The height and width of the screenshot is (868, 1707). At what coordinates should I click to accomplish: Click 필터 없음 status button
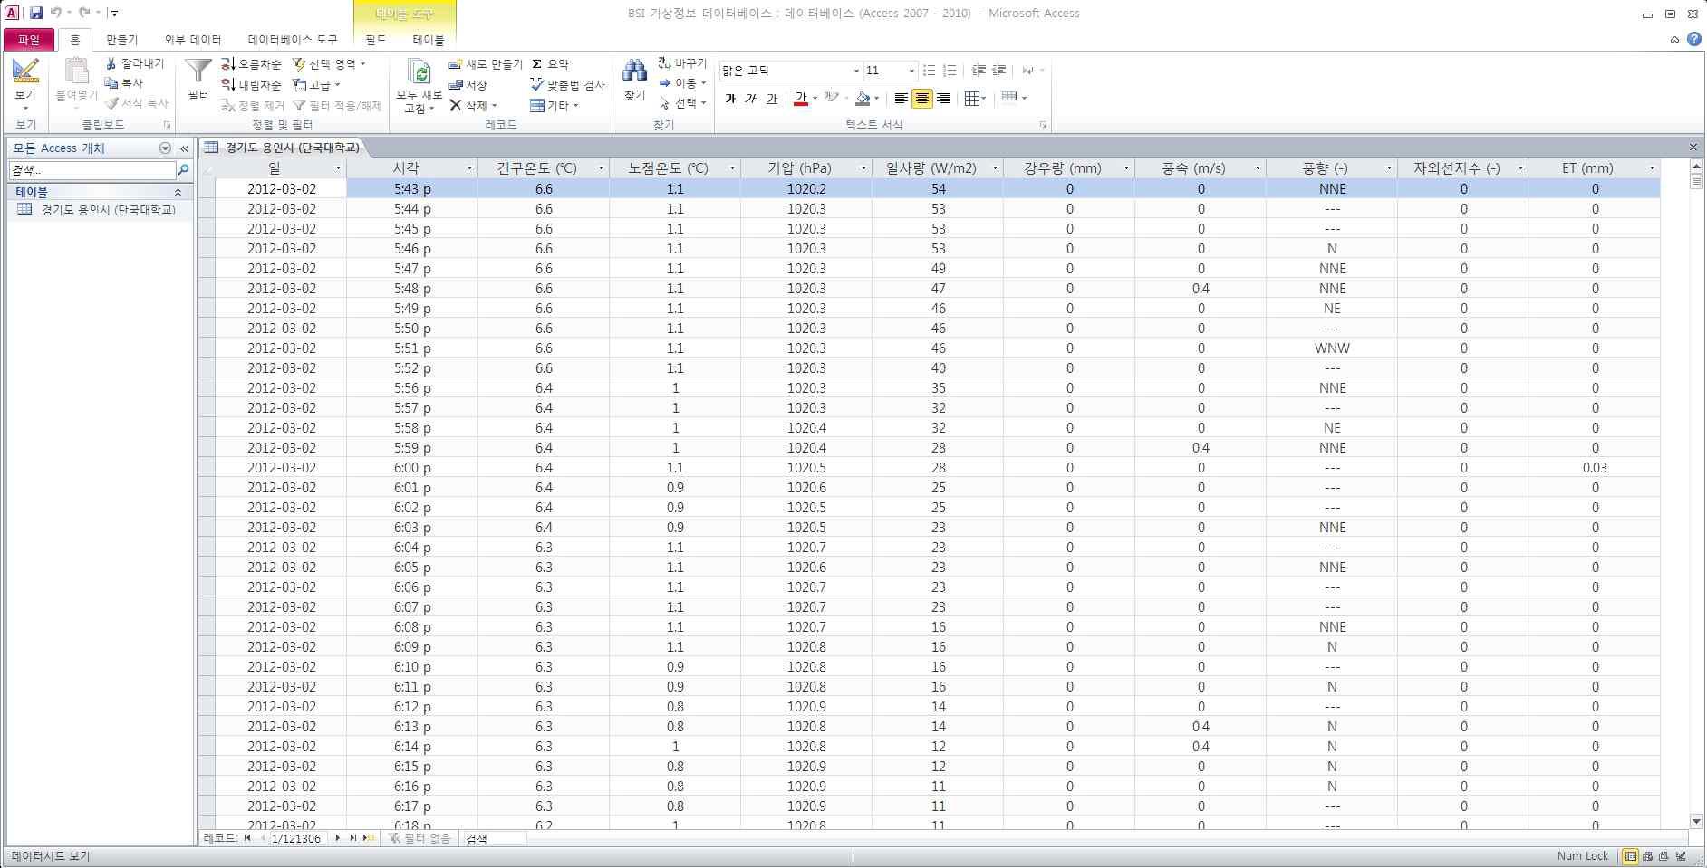(x=420, y=838)
